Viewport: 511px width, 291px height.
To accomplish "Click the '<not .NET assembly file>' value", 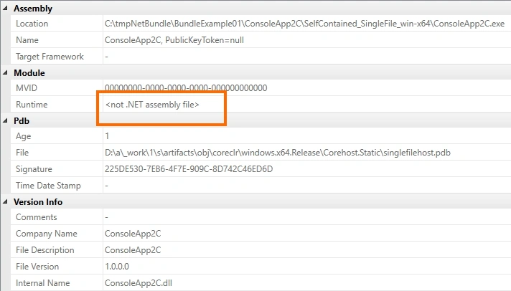I will [x=152, y=105].
